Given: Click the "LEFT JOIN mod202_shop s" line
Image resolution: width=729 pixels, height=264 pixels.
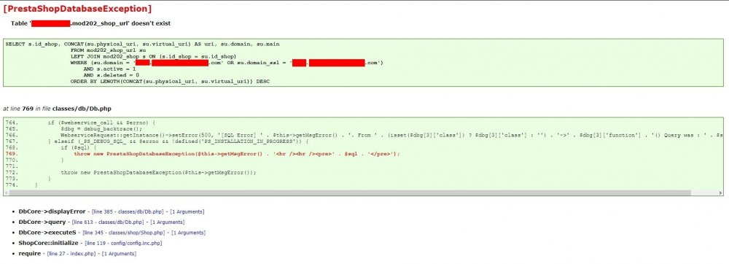Looking at the screenshot, I should pos(154,56).
